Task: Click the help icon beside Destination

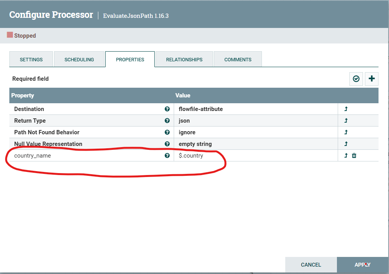Action: pos(167,109)
